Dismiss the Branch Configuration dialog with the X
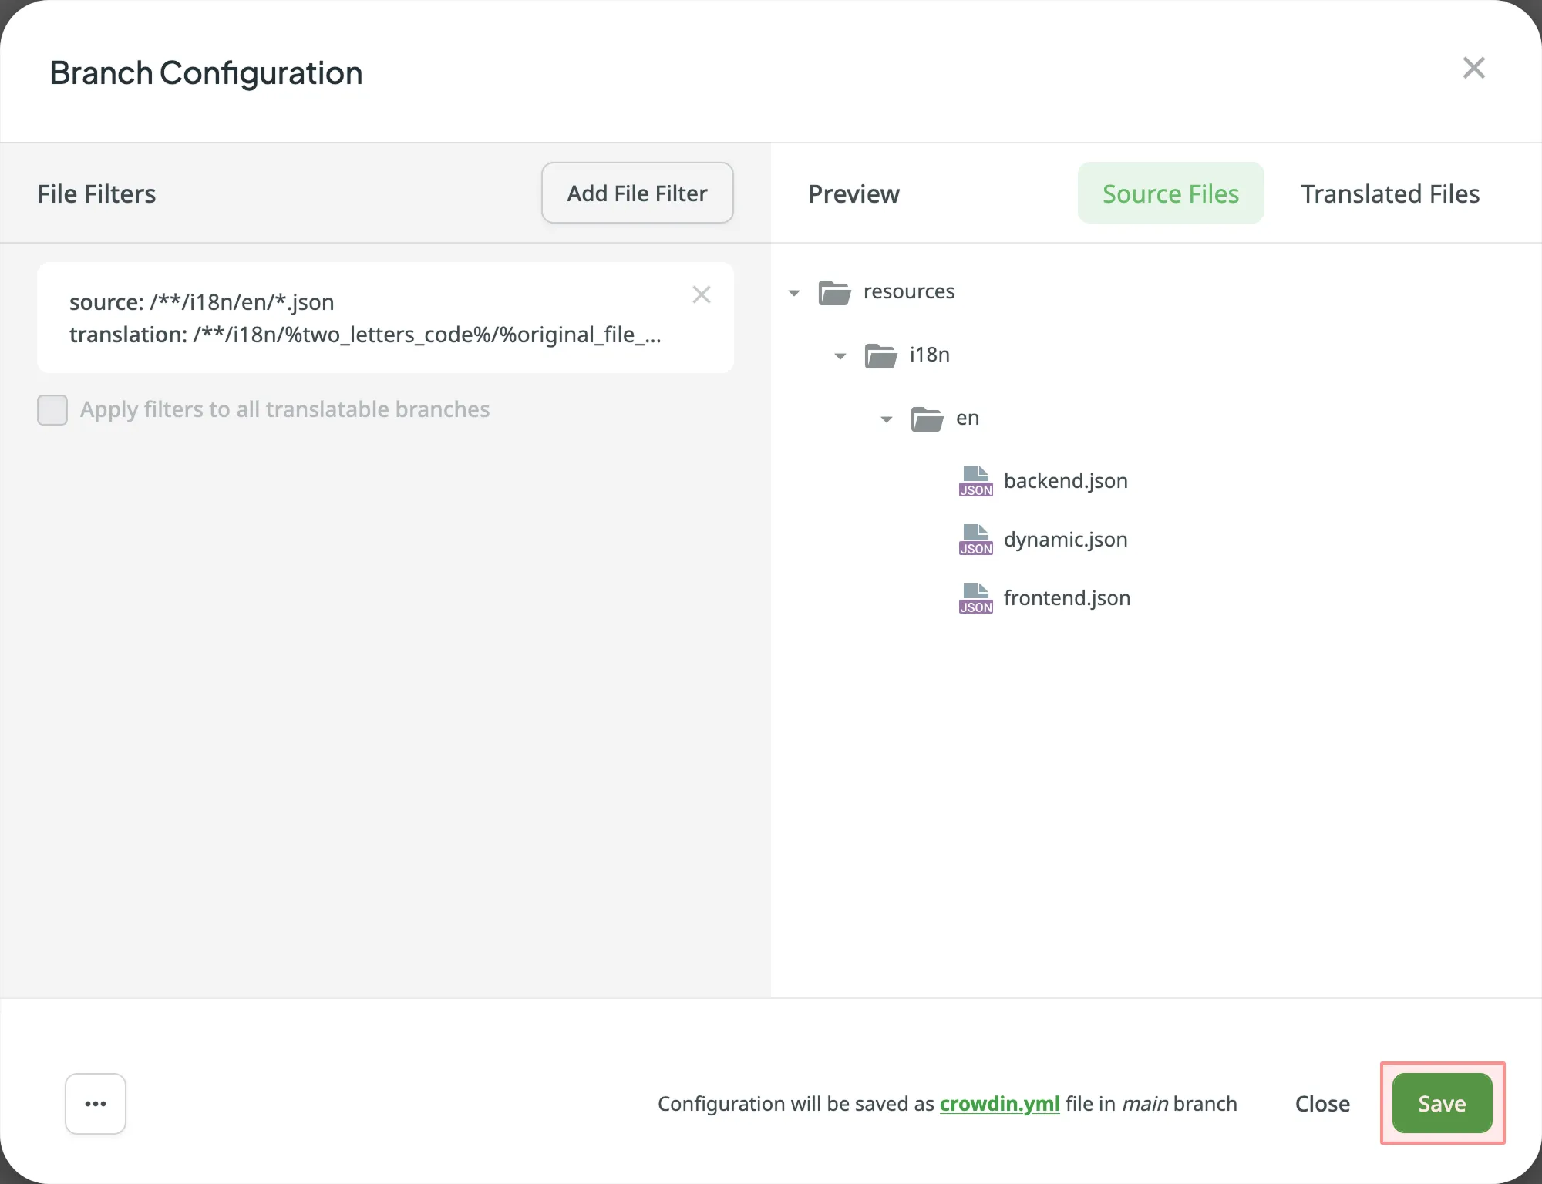 pos(1473,68)
